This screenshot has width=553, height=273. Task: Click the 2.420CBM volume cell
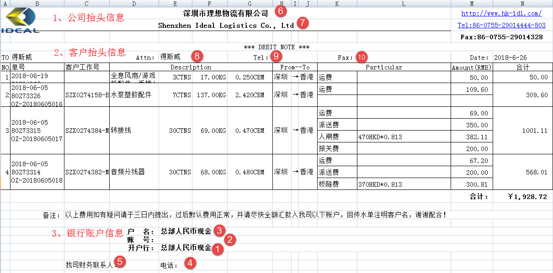[x=250, y=95]
